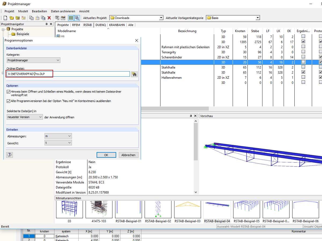Select the Projekte root node
This screenshot has width=322, height=241.
(17, 29)
